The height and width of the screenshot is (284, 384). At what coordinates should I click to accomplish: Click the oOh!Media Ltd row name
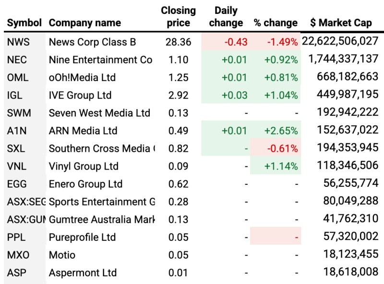[82, 78]
